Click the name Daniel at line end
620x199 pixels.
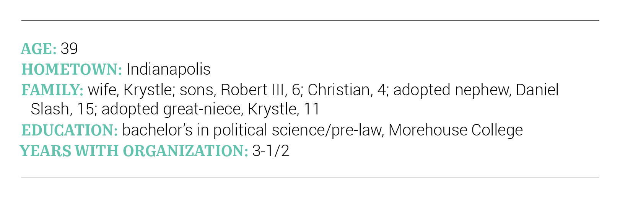pos(537,90)
